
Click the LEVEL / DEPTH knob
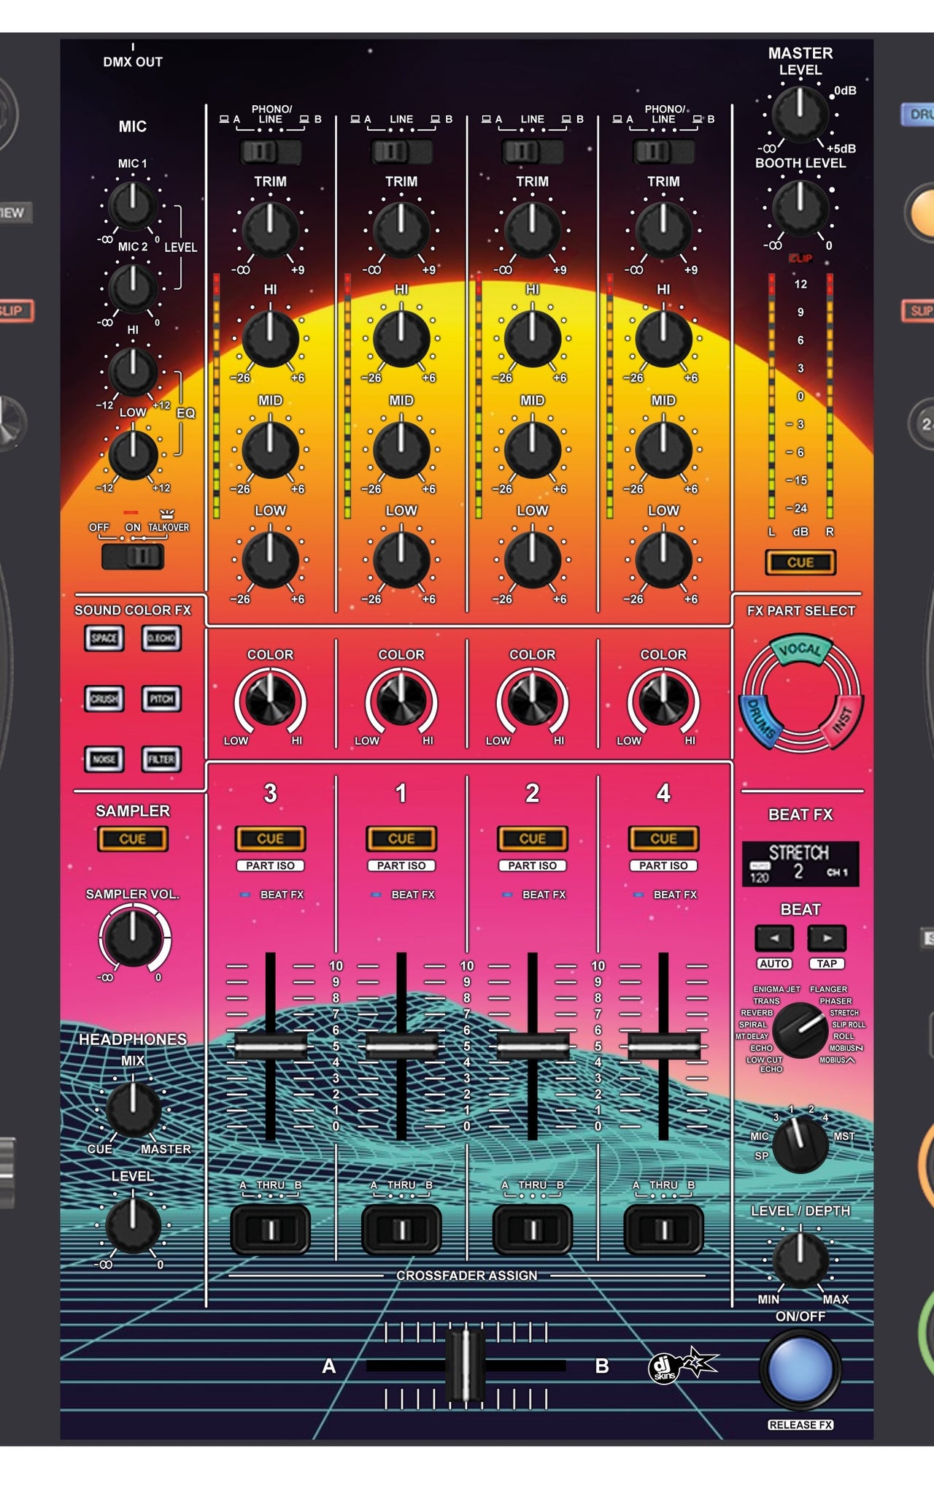800,1260
